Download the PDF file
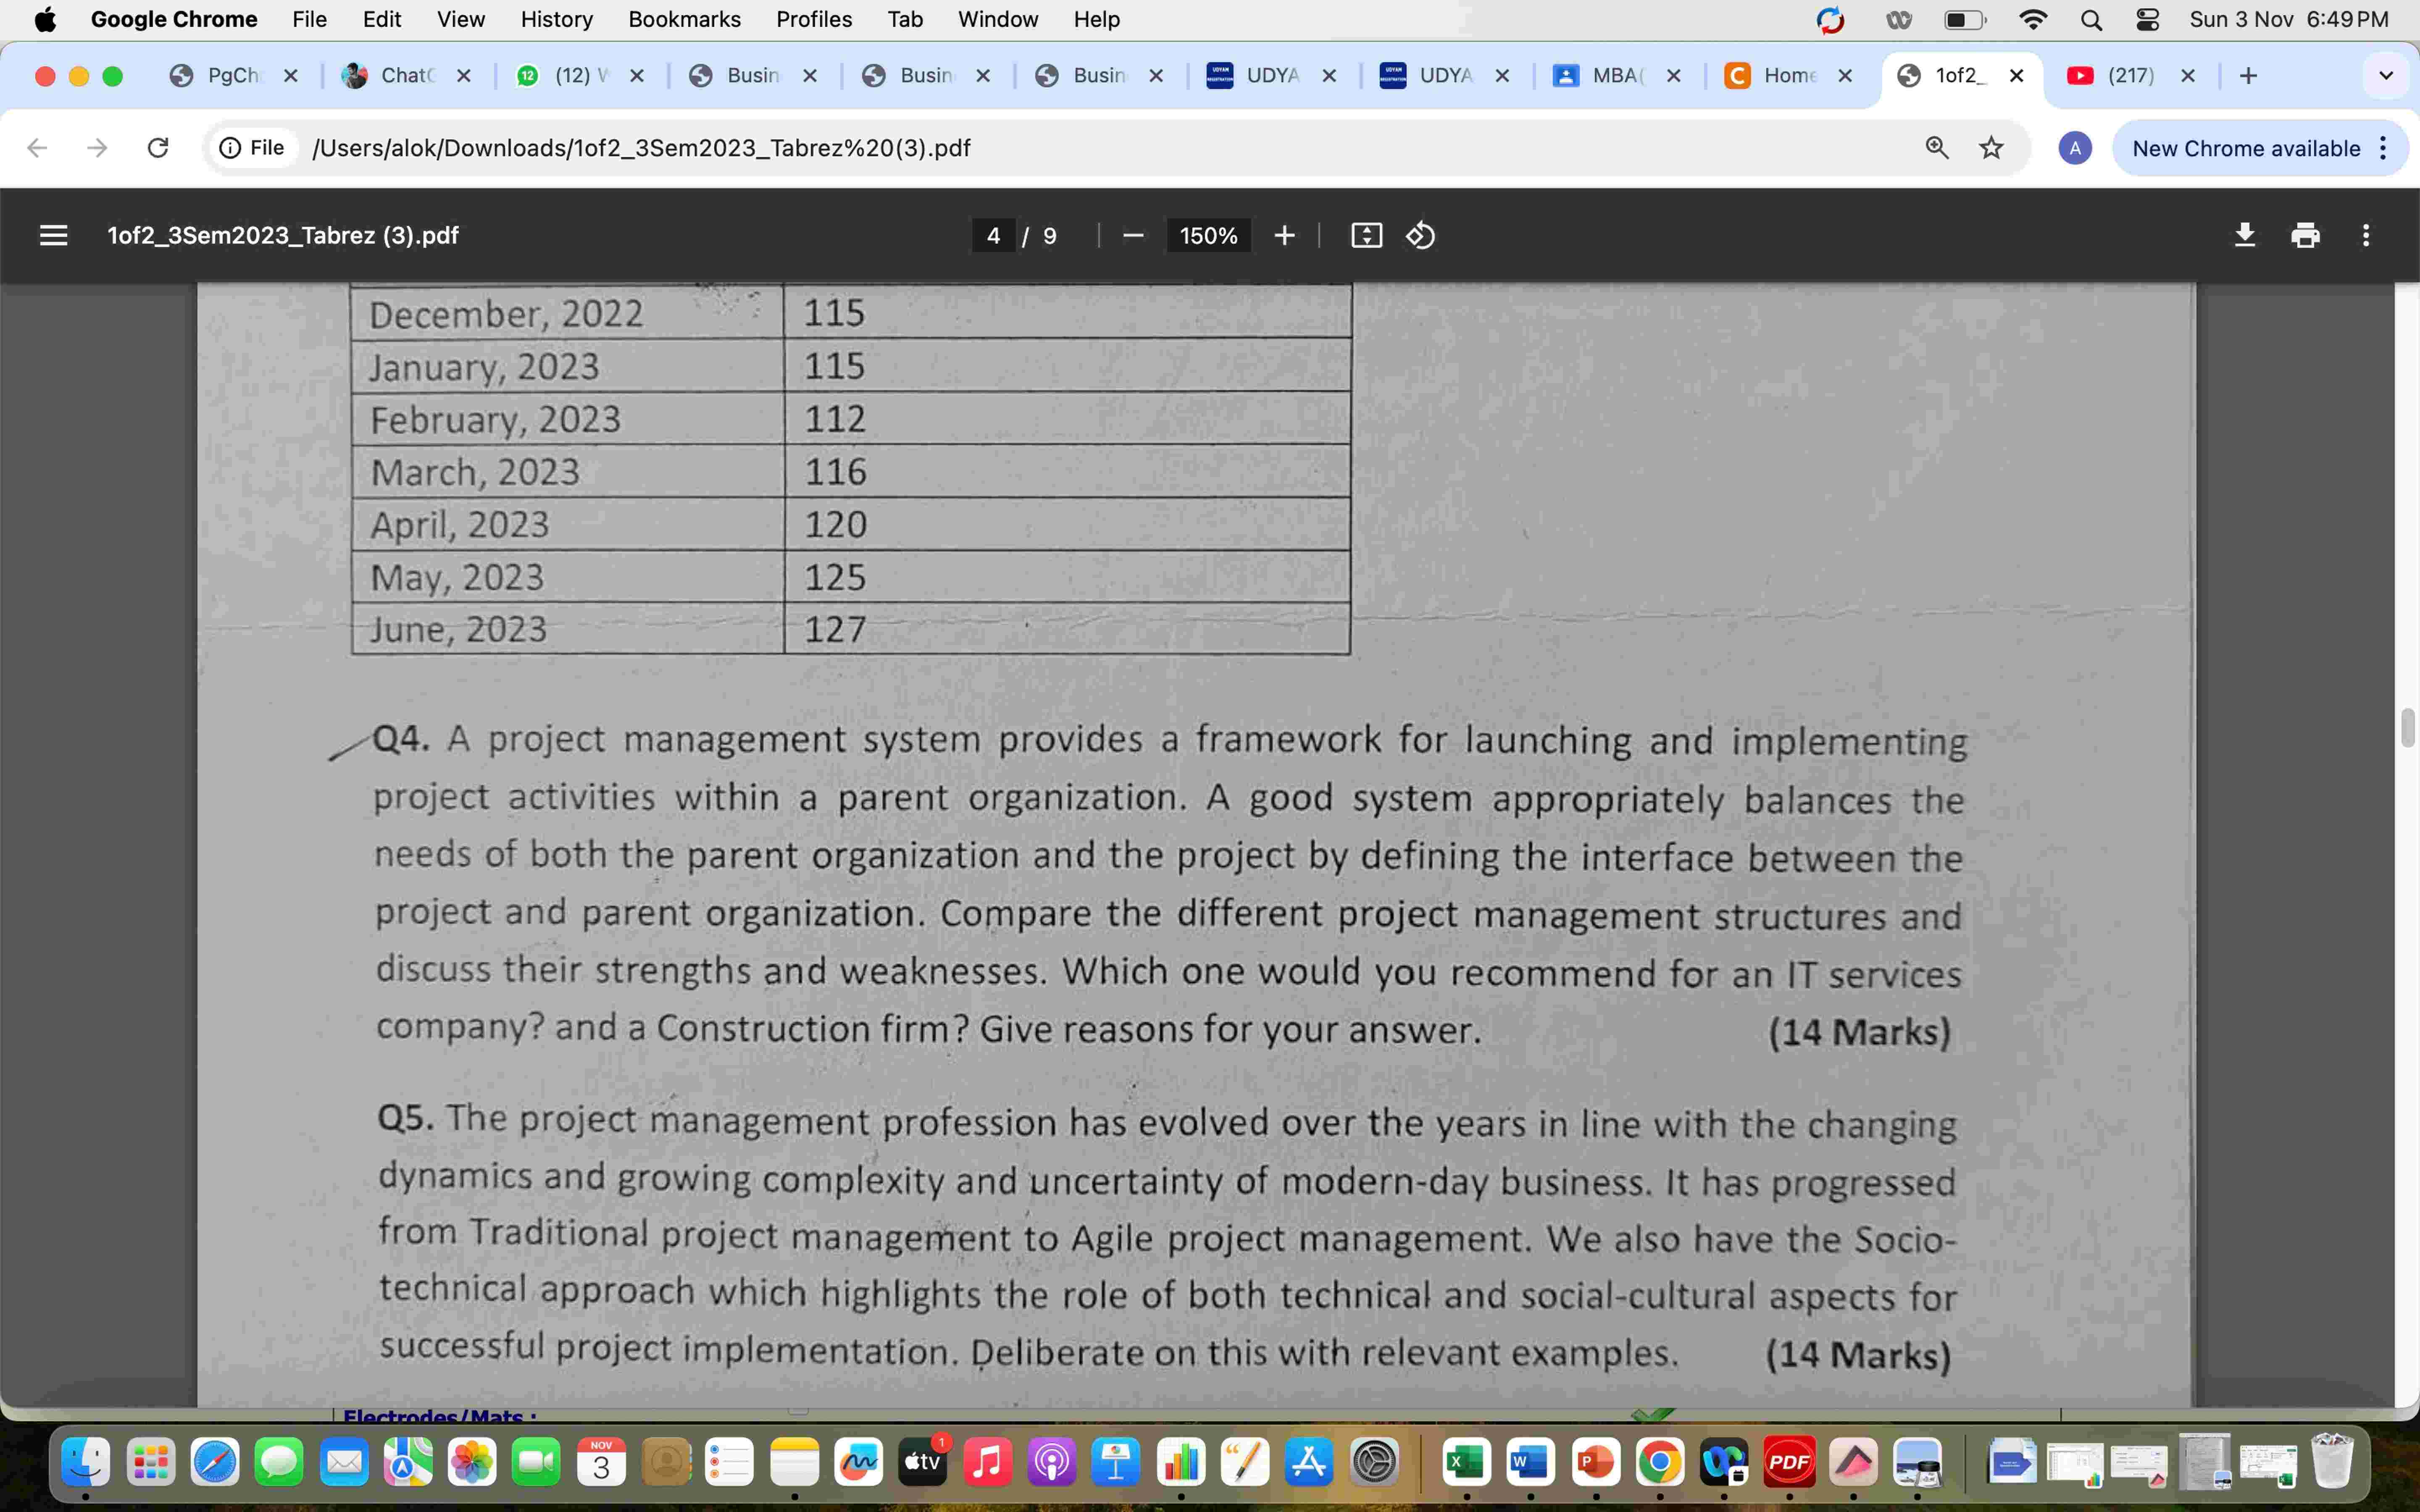 click(2245, 235)
